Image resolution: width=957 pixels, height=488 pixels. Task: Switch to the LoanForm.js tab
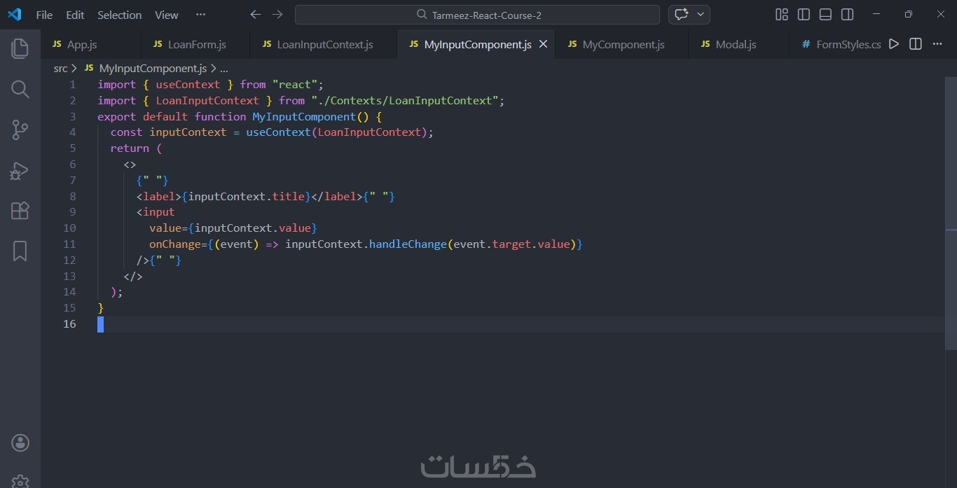click(x=197, y=45)
